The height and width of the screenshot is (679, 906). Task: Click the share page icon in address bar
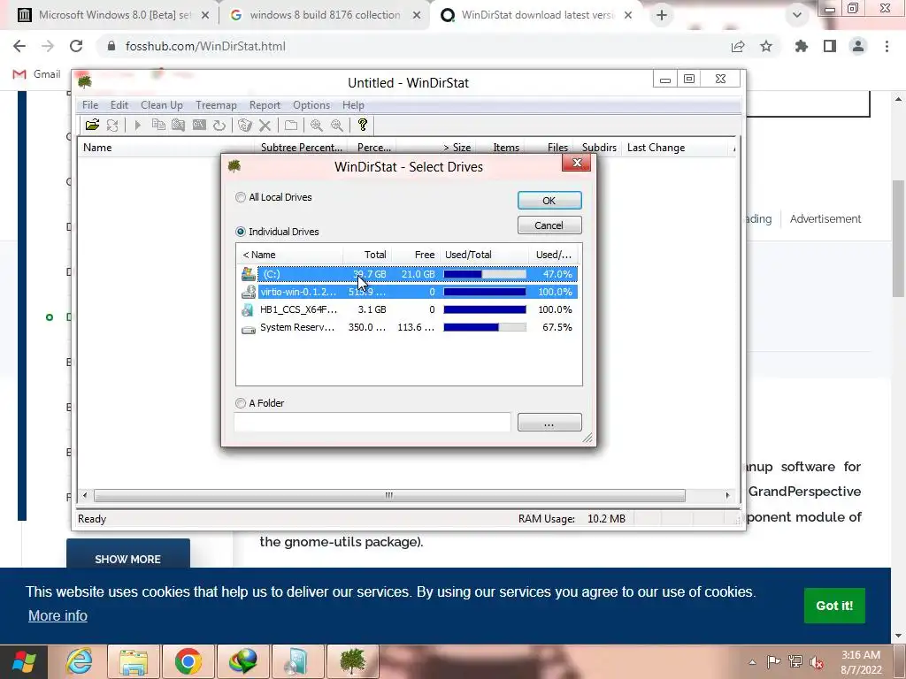pyautogui.click(x=738, y=46)
